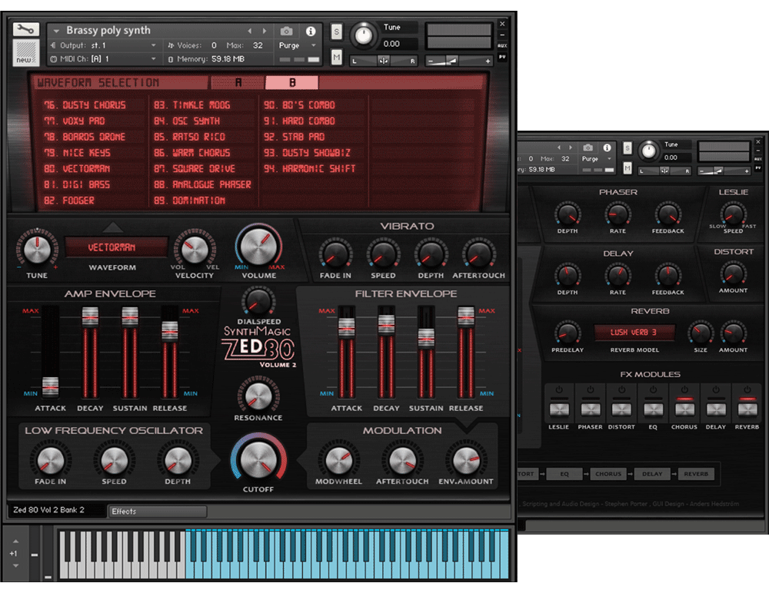Open the Purge dropdown in main panel
The width and height of the screenshot is (769, 593).
297,45
